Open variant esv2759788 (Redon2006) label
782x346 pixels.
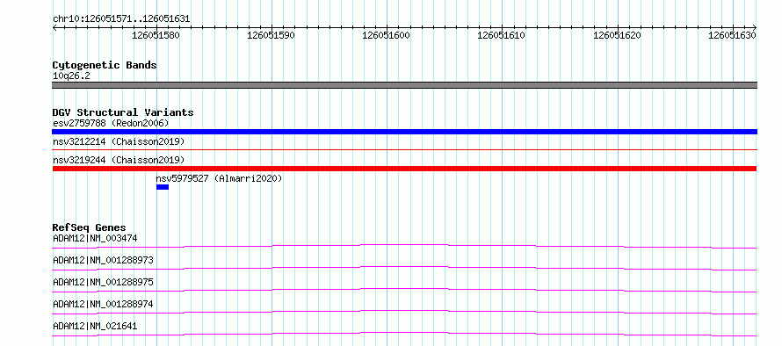pos(111,123)
